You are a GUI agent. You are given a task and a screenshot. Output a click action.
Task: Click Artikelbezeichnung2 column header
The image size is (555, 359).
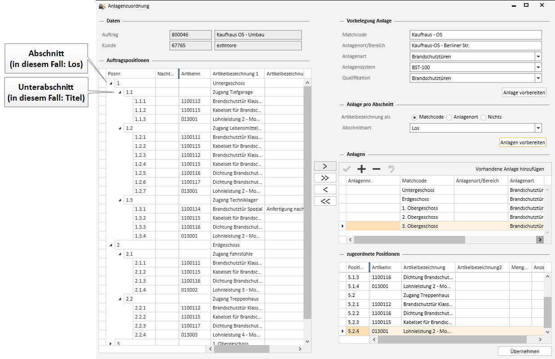[x=482, y=267]
